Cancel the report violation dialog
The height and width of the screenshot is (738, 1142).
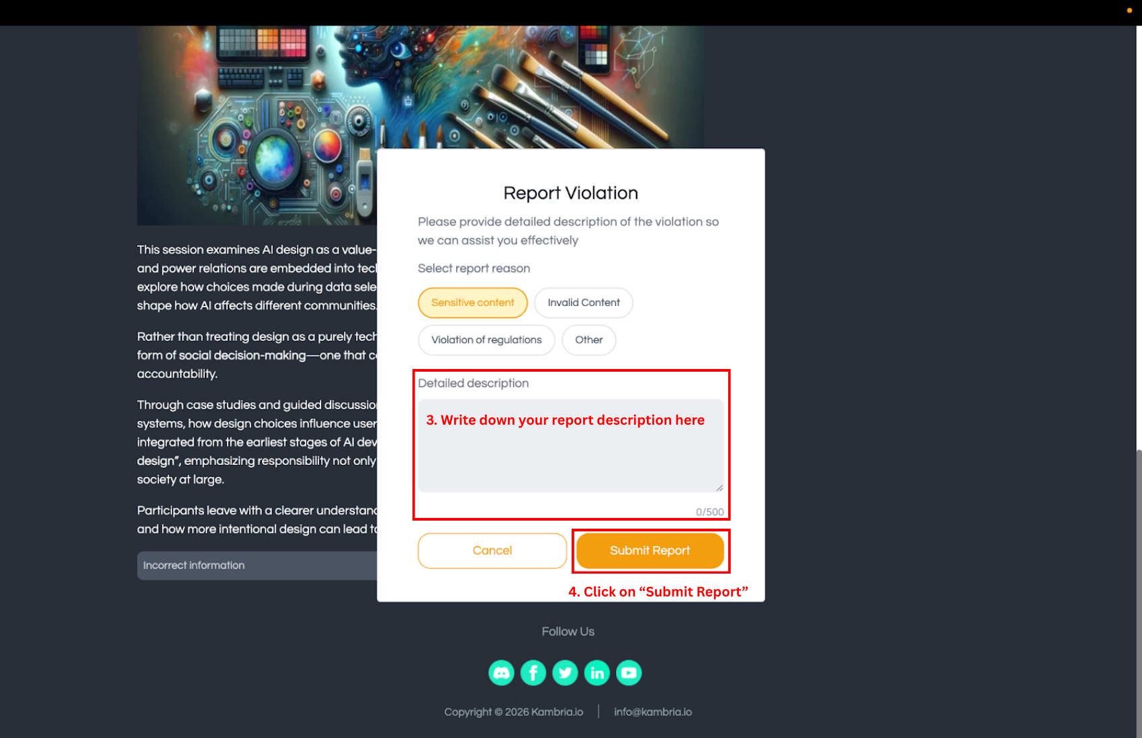tap(492, 551)
